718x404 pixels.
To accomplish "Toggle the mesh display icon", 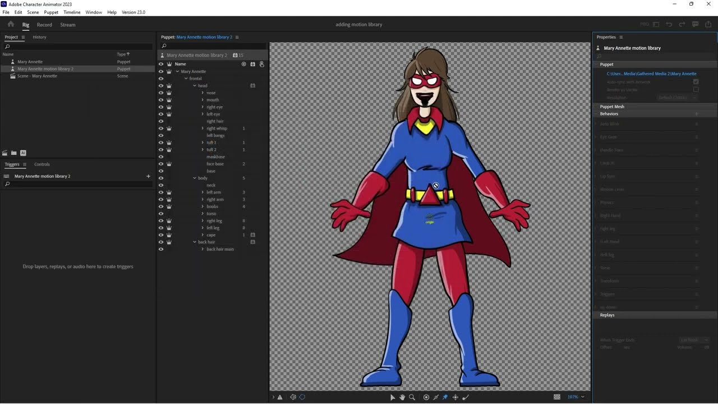I will pos(293,397).
